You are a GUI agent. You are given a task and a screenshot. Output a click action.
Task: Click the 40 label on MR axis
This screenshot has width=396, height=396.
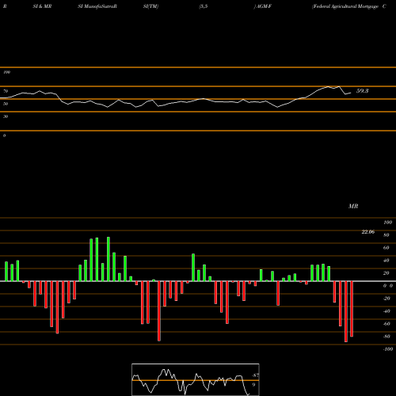tap(386, 261)
